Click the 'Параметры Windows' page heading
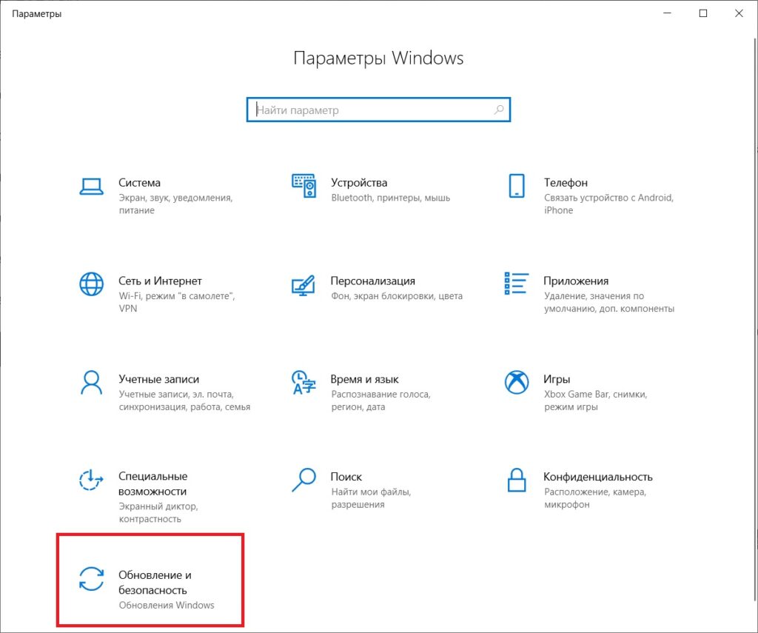This screenshot has width=758, height=633. tap(378, 58)
